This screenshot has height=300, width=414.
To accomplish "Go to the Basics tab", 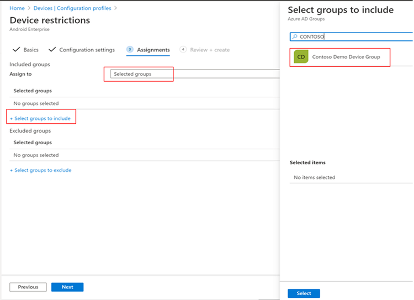I will pos(31,50).
